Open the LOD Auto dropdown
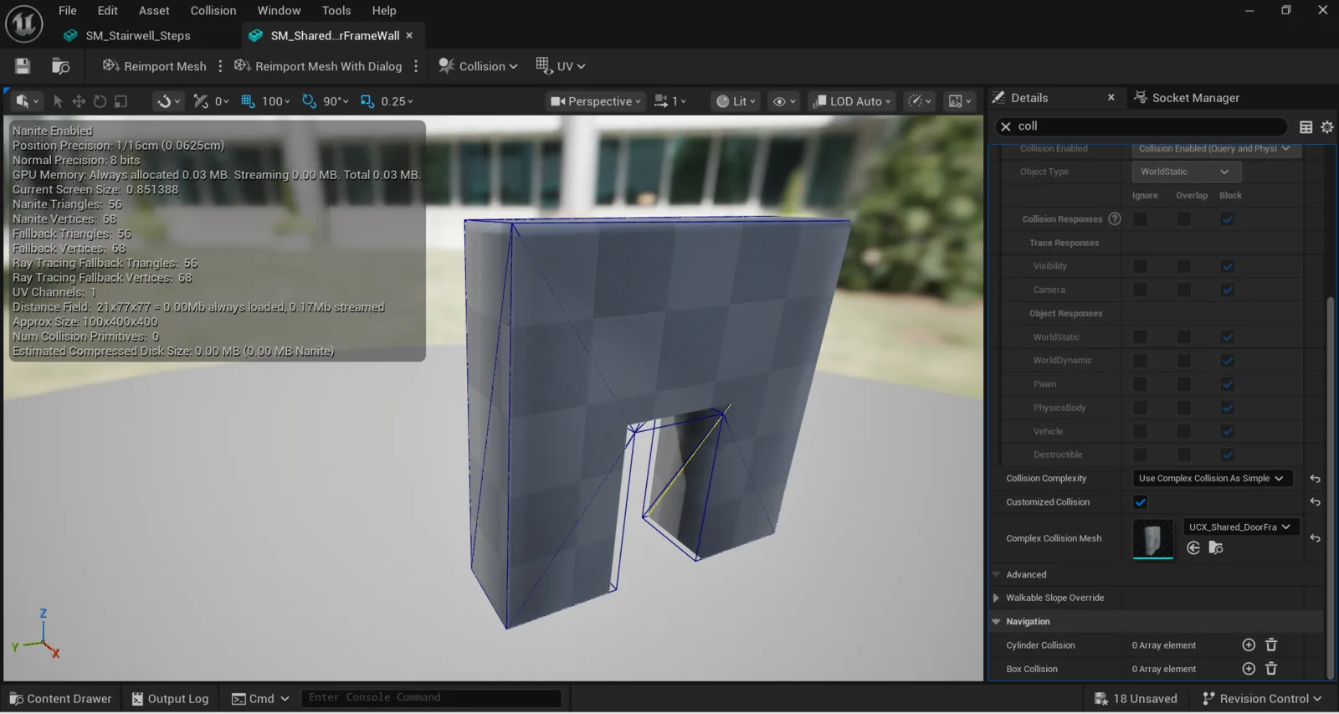This screenshot has height=714, width=1339. point(852,101)
